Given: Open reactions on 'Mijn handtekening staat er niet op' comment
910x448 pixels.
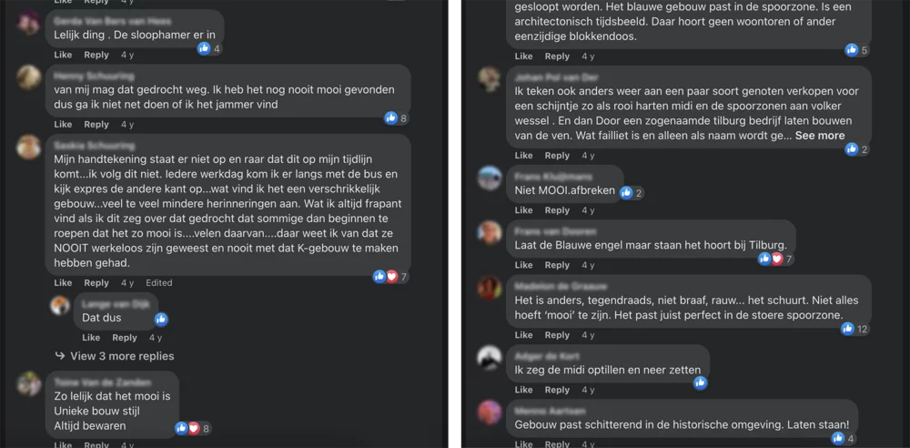Looking at the screenshot, I should click(391, 277).
